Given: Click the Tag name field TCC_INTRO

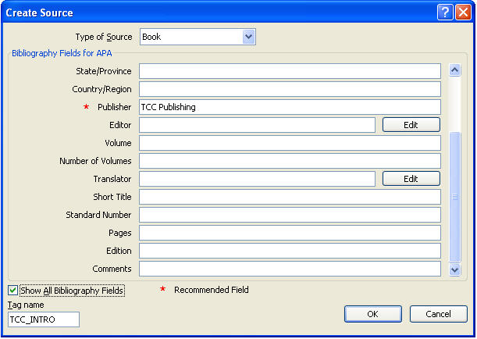Looking at the screenshot, I should pos(44,319).
